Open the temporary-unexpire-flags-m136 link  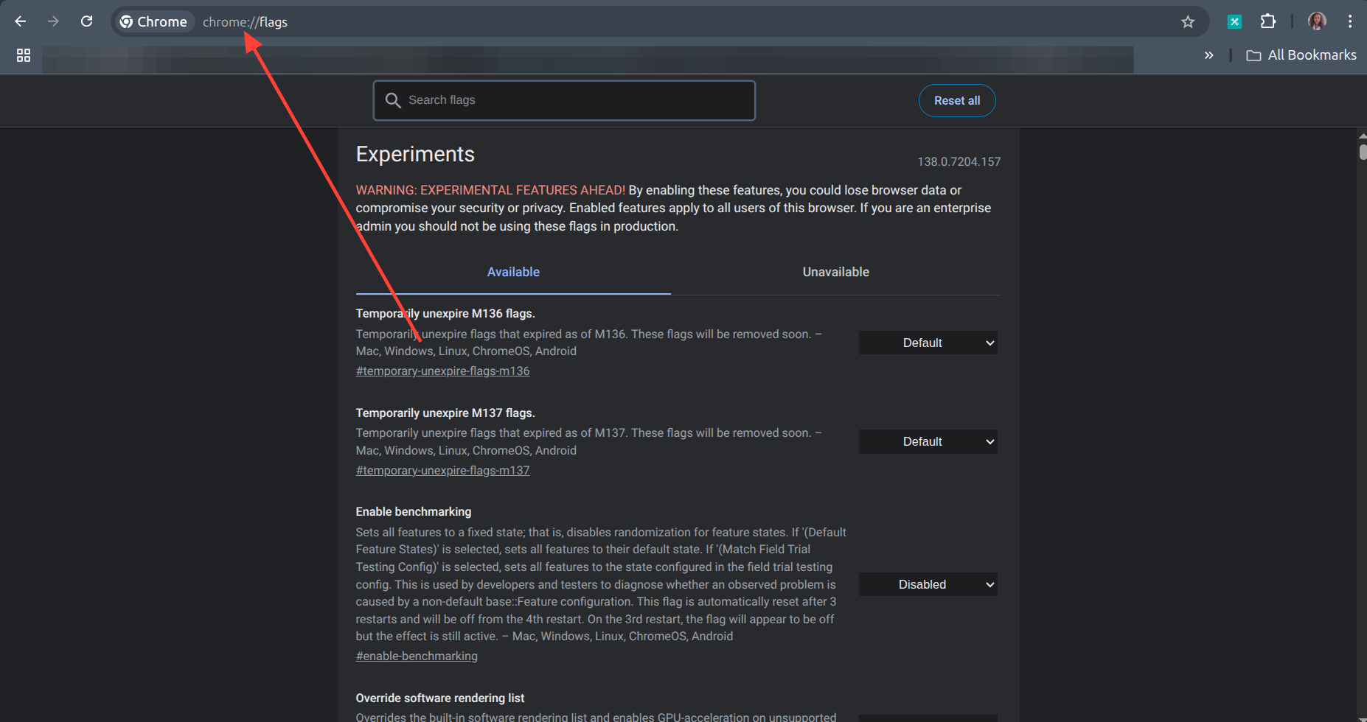(x=442, y=371)
